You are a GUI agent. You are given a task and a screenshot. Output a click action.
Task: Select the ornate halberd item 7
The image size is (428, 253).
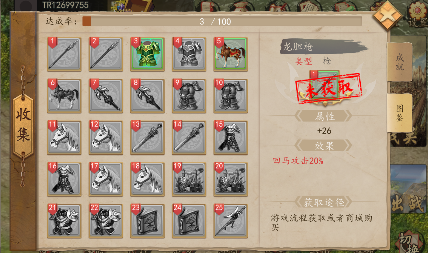point(106,96)
